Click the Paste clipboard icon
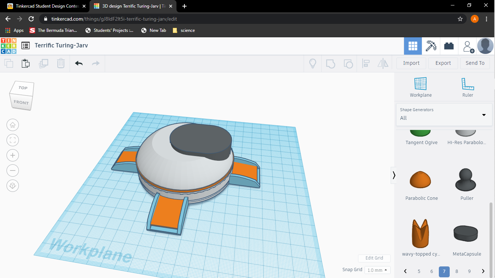Image resolution: width=495 pixels, height=278 pixels. click(25, 63)
